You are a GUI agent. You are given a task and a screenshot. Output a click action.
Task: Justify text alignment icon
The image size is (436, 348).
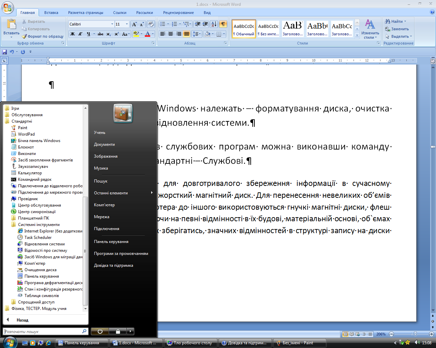187,34
